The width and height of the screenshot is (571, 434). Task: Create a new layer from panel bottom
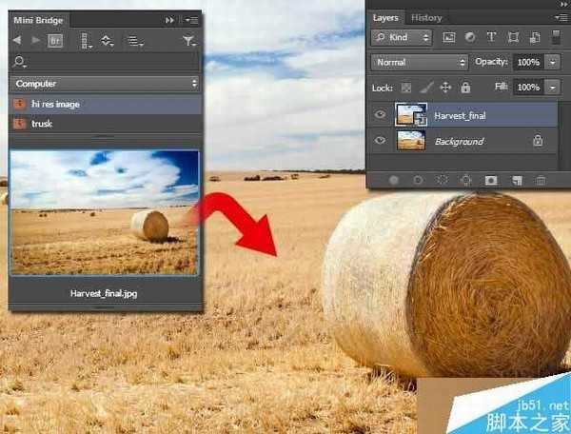tap(516, 179)
